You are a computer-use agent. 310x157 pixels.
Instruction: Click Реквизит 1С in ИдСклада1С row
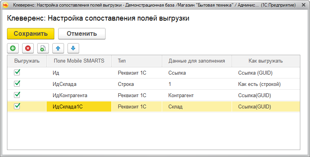coord(137,107)
